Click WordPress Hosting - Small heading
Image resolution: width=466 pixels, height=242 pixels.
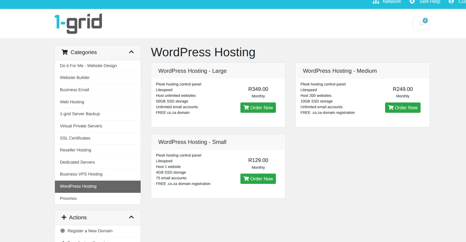click(192, 142)
